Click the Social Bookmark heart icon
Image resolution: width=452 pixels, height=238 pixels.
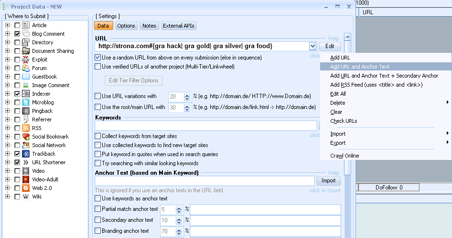[26, 137]
